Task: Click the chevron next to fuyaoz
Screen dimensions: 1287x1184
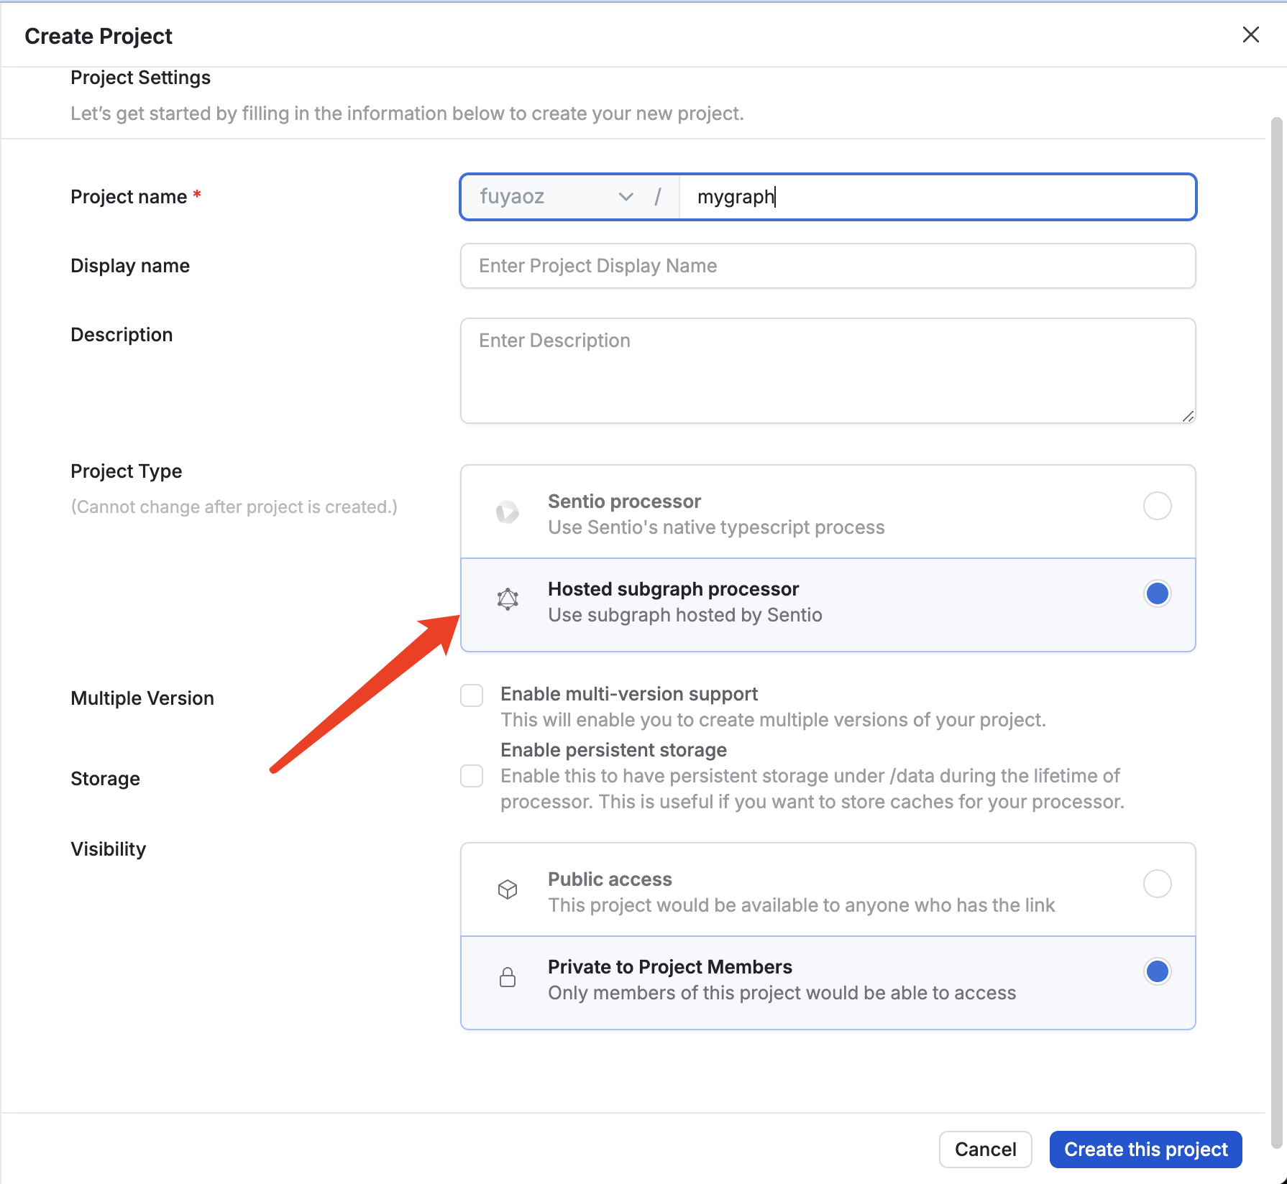Action: [626, 197]
